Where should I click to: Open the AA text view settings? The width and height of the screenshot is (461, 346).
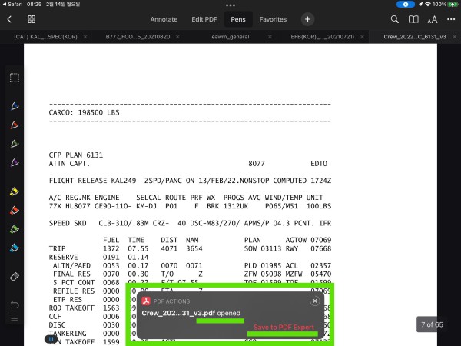[433, 19]
